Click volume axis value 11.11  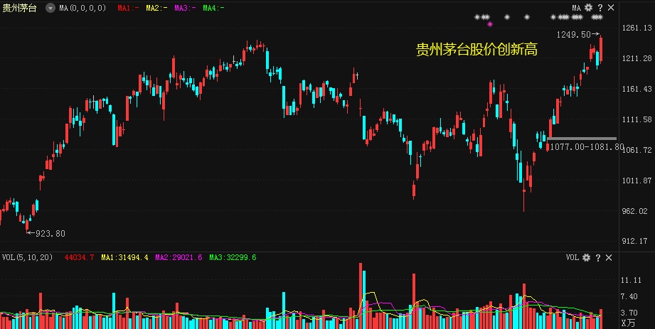tap(631, 280)
